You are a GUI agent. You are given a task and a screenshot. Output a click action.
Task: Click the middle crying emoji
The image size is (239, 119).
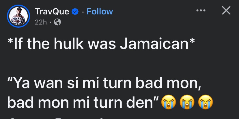(187, 102)
